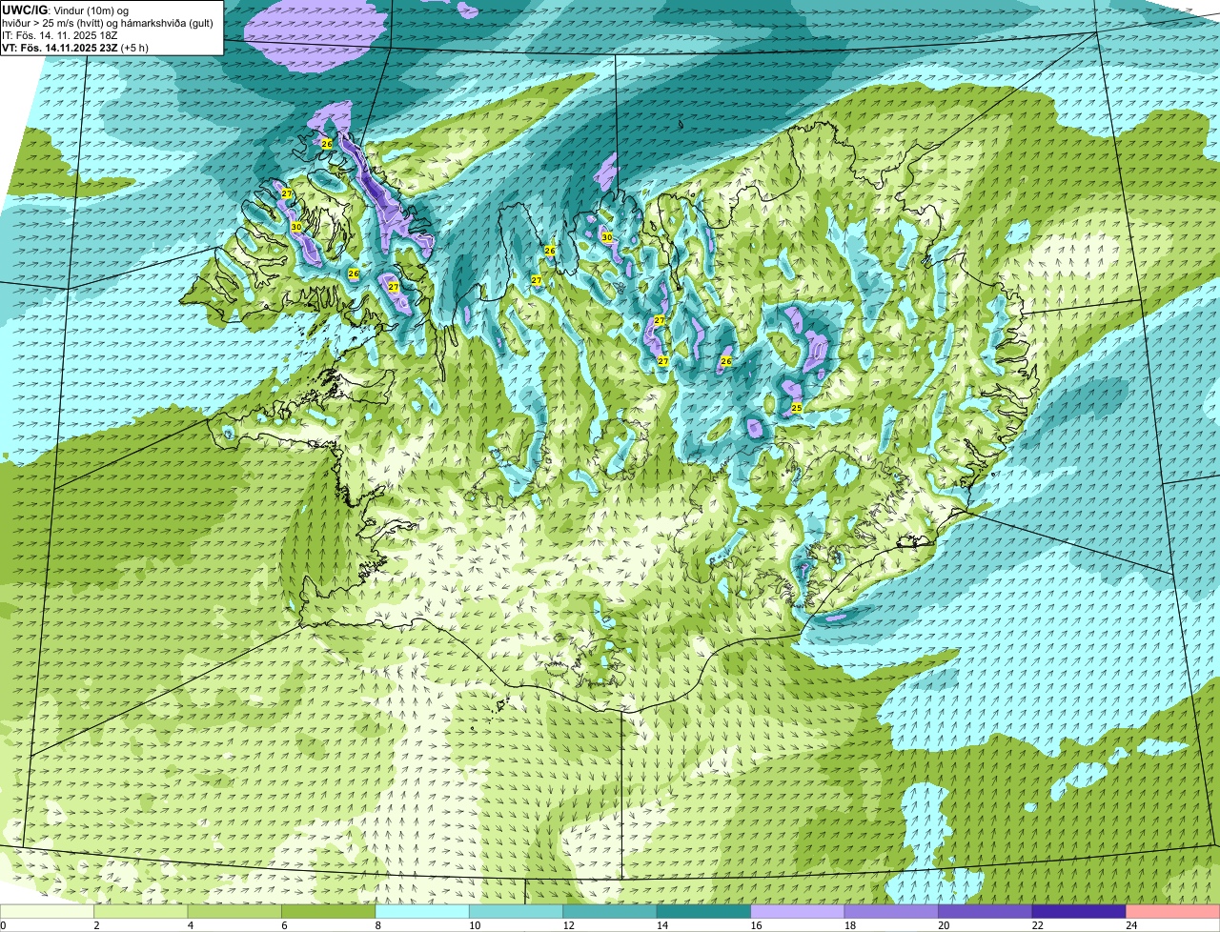Image resolution: width=1220 pixels, height=932 pixels.
Task: Click the "UWC/IG: Vindur (10m) og" title line
Action: click(x=65, y=10)
